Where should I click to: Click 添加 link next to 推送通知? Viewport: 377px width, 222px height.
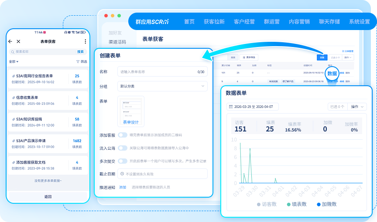[x=123, y=187]
